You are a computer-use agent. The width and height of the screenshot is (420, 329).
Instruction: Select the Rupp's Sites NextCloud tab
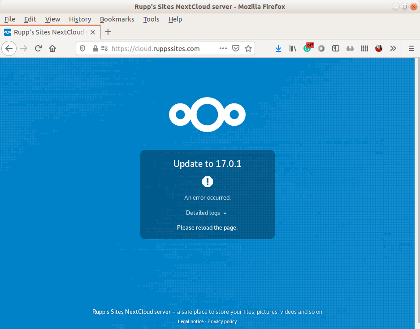[50, 32]
